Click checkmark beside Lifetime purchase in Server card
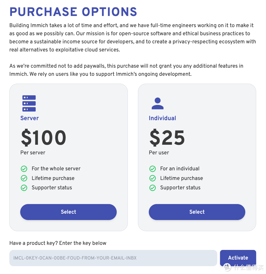Image resolution: width=266 pixels, height=274 pixels. pos(24,178)
